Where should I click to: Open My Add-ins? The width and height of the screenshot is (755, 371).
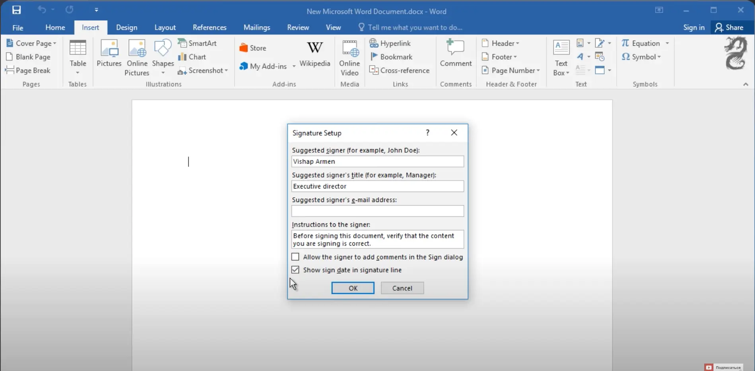(x=263, y=66)
